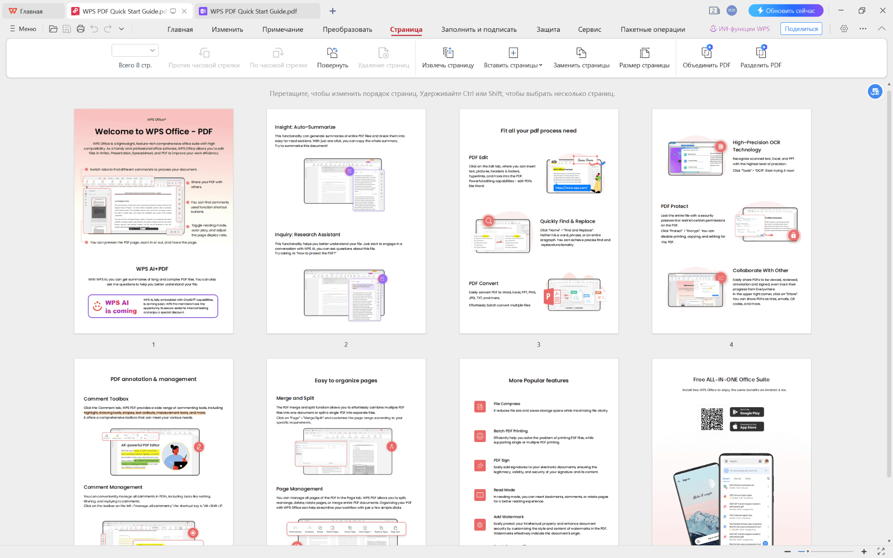The image size is (893, 558).
Task: Open ИИ-функции WPS
Action: pyautogui.click(x=740, y=29)
